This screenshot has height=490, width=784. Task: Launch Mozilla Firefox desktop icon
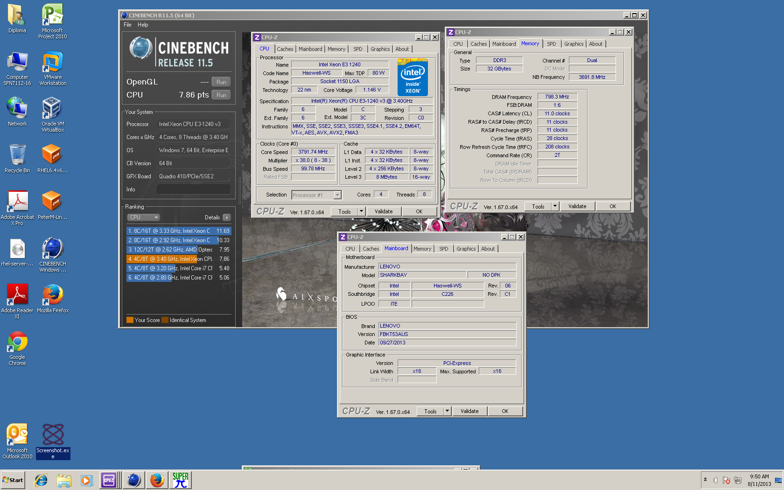coord(52,298)
